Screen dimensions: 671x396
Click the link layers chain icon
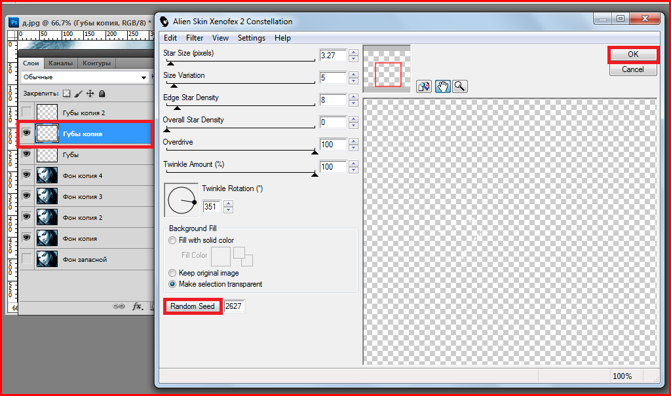pos(119,306)
